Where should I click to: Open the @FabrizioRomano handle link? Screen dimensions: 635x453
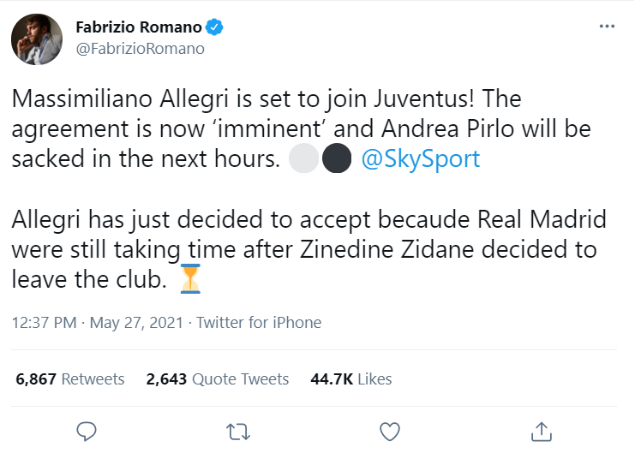click(141, 49)
